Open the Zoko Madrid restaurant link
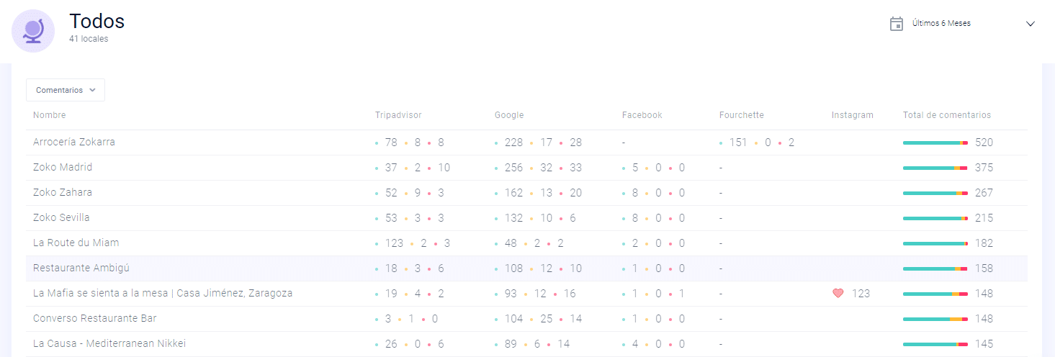 coord(63,168)
